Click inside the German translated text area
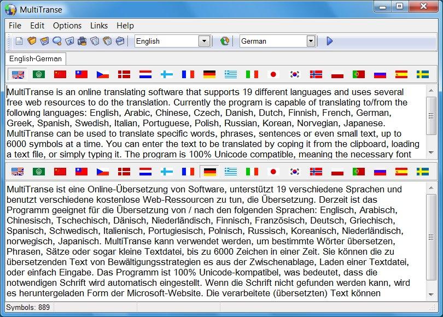 pyautogui.click(x=215, y=242)
